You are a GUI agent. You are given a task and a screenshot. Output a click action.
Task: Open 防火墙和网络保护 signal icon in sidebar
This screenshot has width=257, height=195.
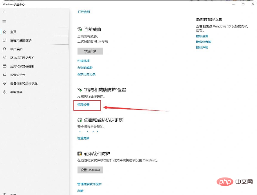[x=4, y=57]
